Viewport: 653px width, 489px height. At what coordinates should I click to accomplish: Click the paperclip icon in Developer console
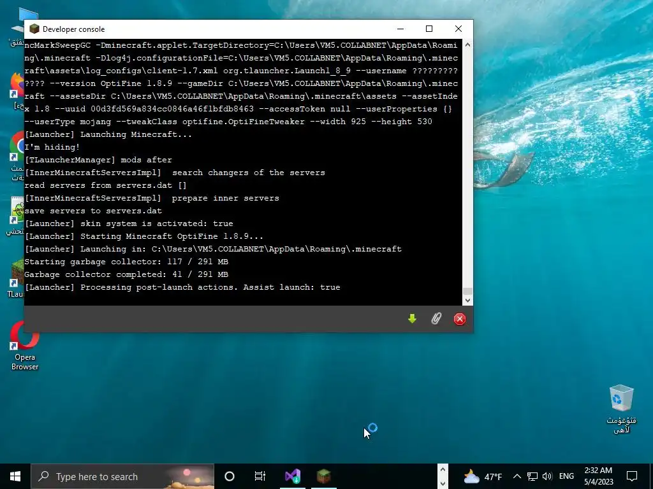pyautogui.click(x=436, y=318)
